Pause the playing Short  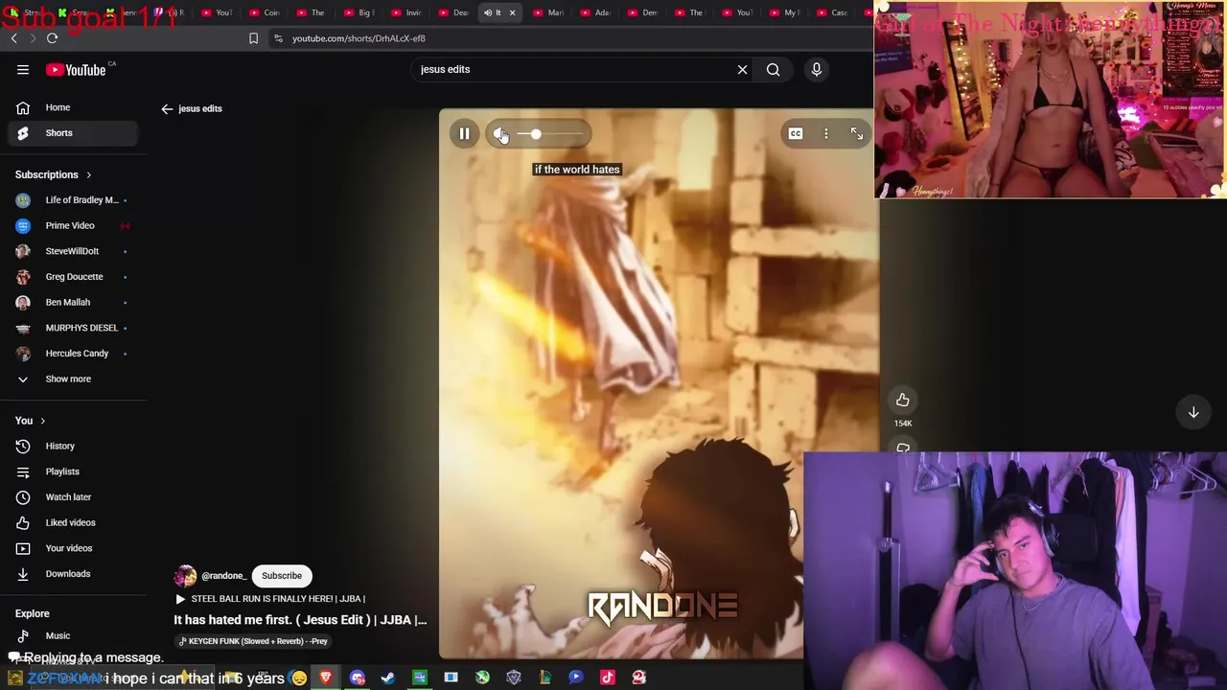click(x=464, y=134)
